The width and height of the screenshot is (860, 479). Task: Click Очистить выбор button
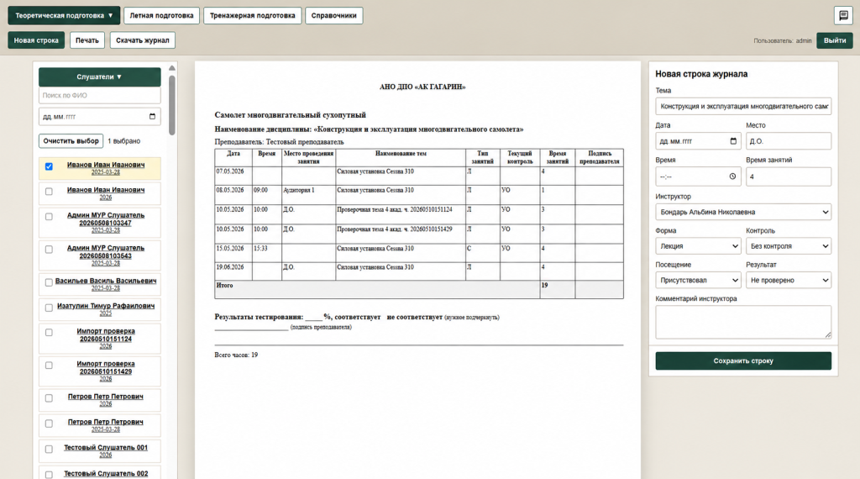coord(71,141)
